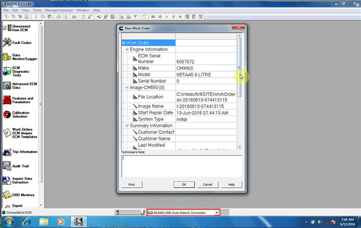The width and height of the screenshot is (361, 228).
Task: Open Inquire Data Extraction
Action: [x=17, y=180]
